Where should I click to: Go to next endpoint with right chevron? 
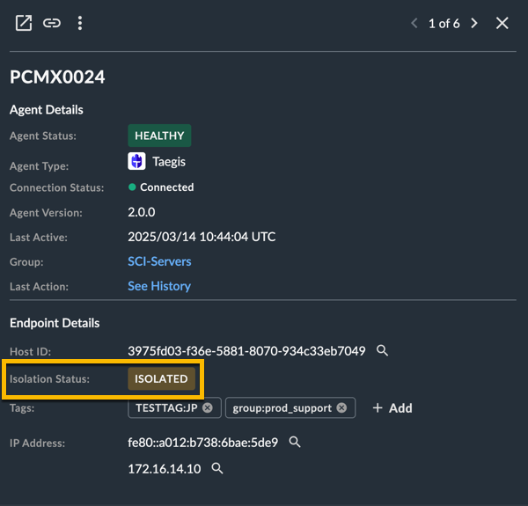pos(474,23)
